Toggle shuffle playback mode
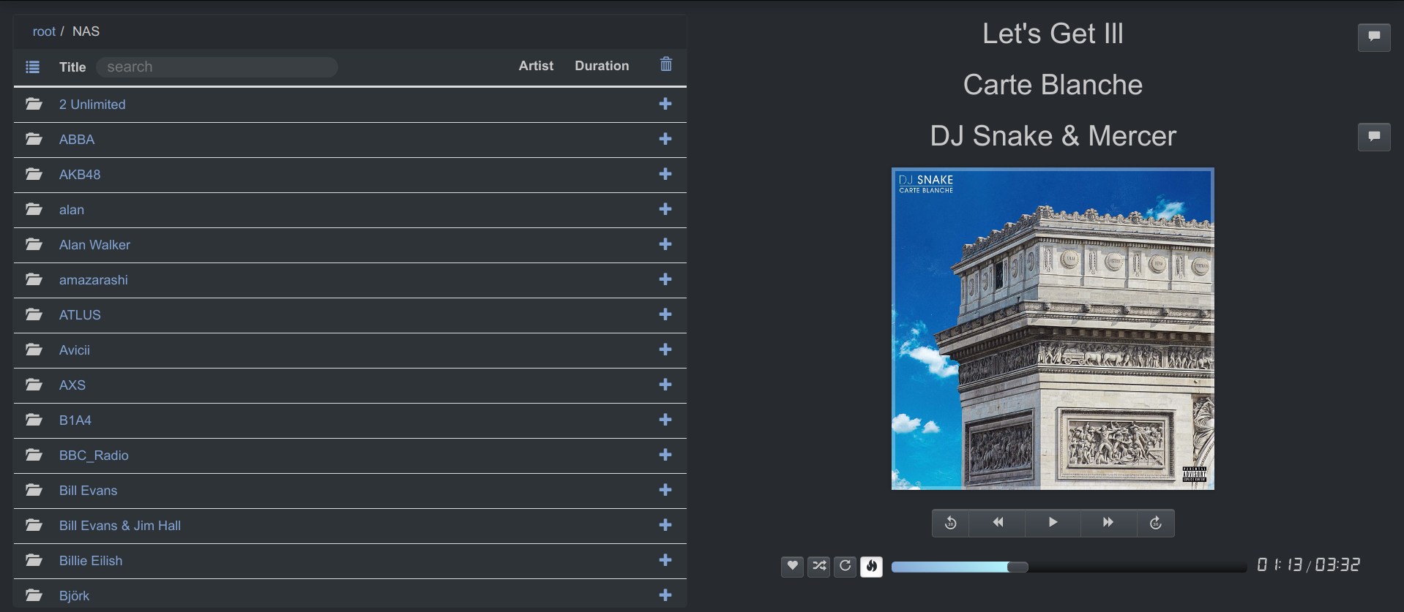The width and height of the screenshot is (1404, 612). [818, 566]
